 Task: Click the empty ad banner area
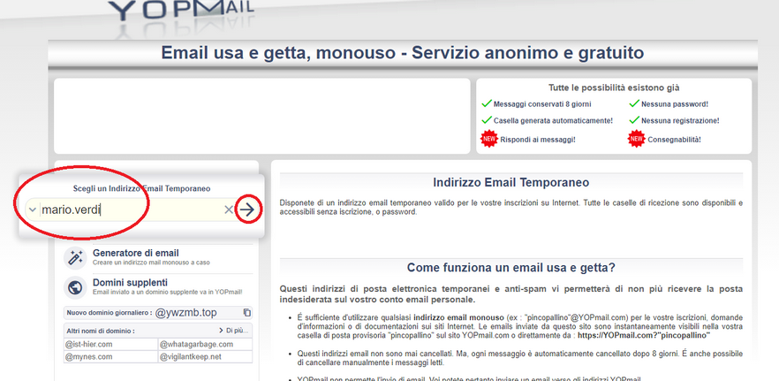[261, 116]
